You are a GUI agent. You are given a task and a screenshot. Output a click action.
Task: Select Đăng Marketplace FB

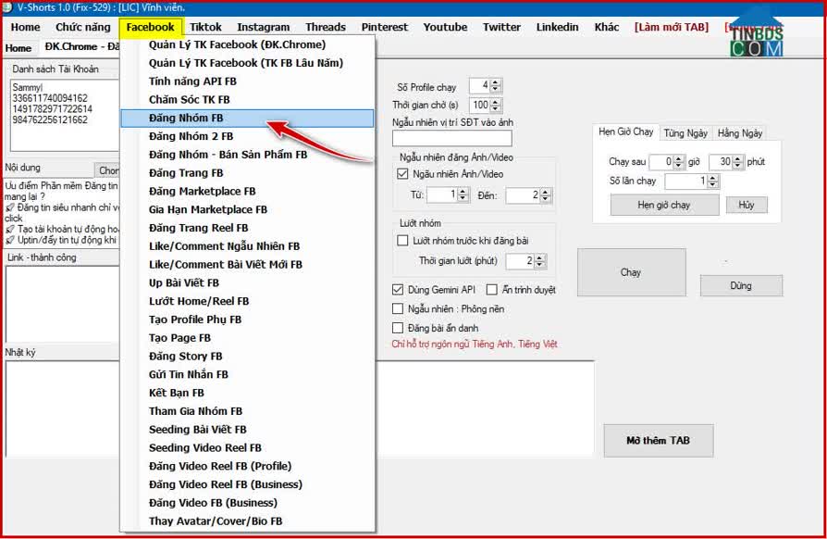click(x=248, y=191)
